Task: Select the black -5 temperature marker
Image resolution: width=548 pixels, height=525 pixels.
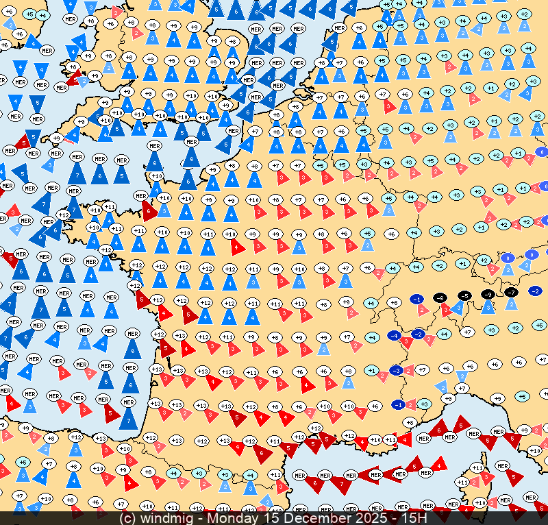Action: click(x=464, y=296)
